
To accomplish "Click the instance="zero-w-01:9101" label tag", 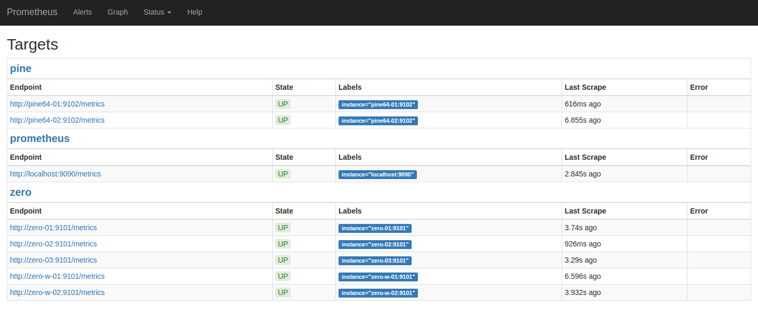I will click(x=378, y=277).
